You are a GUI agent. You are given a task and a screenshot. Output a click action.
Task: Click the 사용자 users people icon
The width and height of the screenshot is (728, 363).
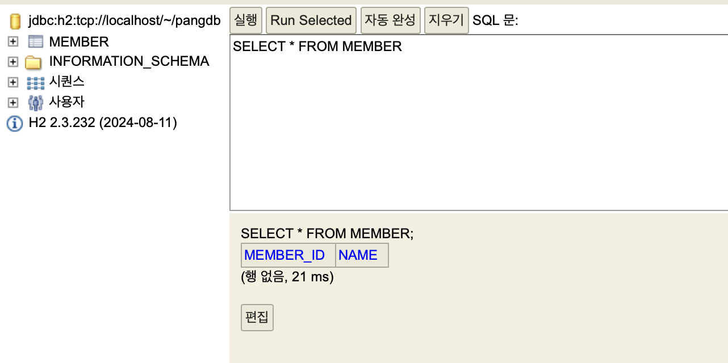[35, 103]
